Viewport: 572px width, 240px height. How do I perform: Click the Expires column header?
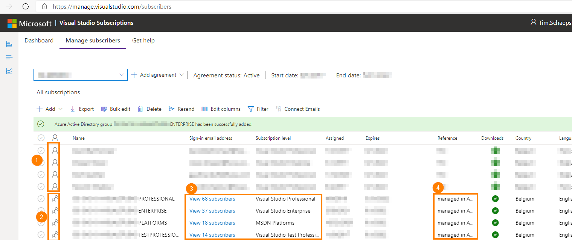(372, 138)
